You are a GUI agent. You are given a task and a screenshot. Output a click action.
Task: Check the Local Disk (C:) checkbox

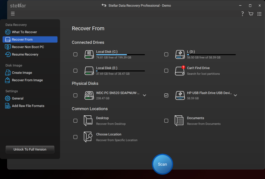click(75, 54)
